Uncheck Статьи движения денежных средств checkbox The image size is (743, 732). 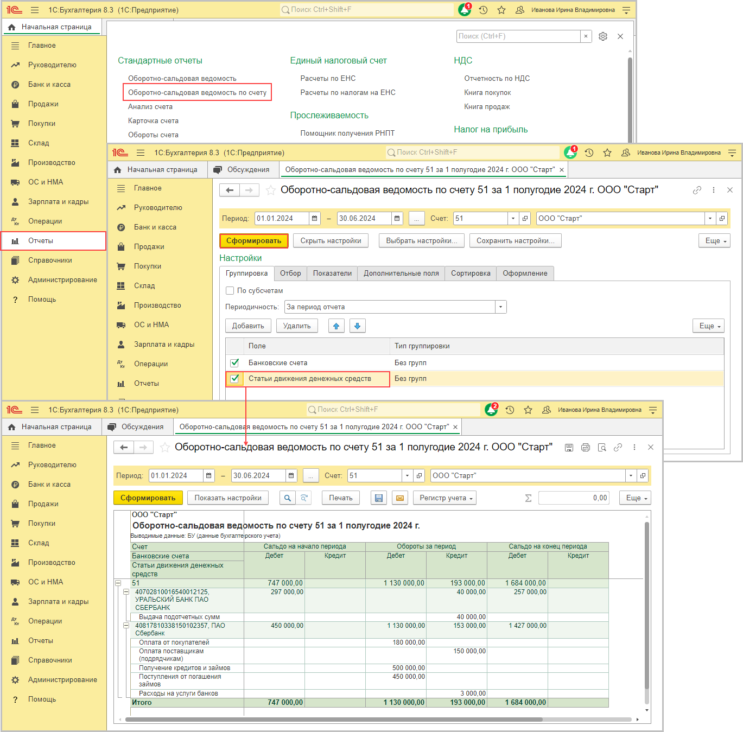(x=234, y=379)
